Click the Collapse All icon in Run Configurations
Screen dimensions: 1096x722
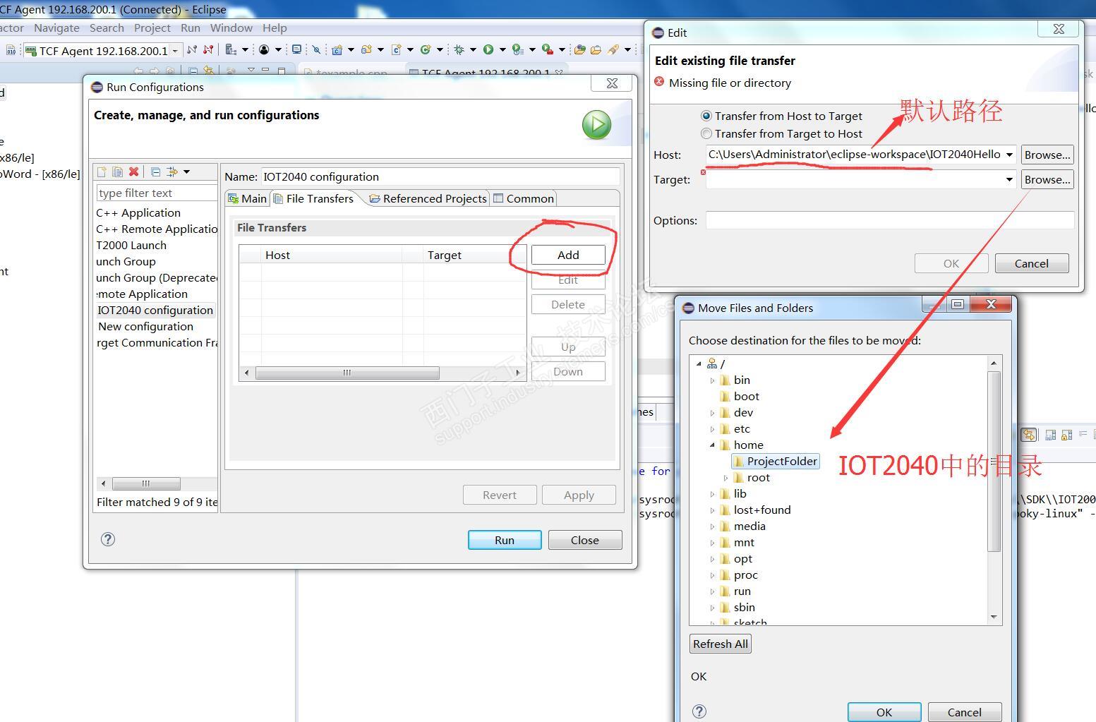[x=155, y=172]
